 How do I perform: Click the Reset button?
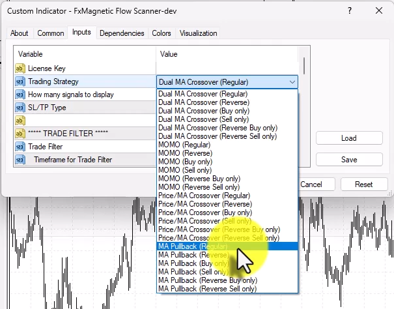(363, 184)
